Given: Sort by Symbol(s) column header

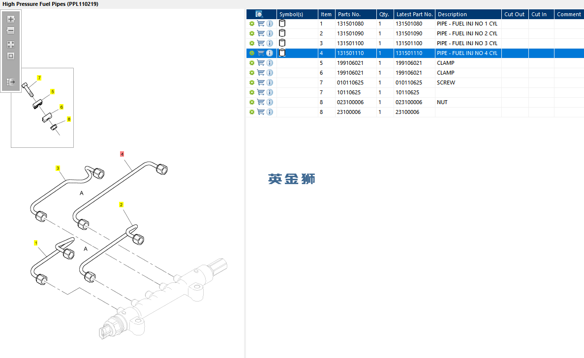Looking at the screenshot, I should 297,14.
